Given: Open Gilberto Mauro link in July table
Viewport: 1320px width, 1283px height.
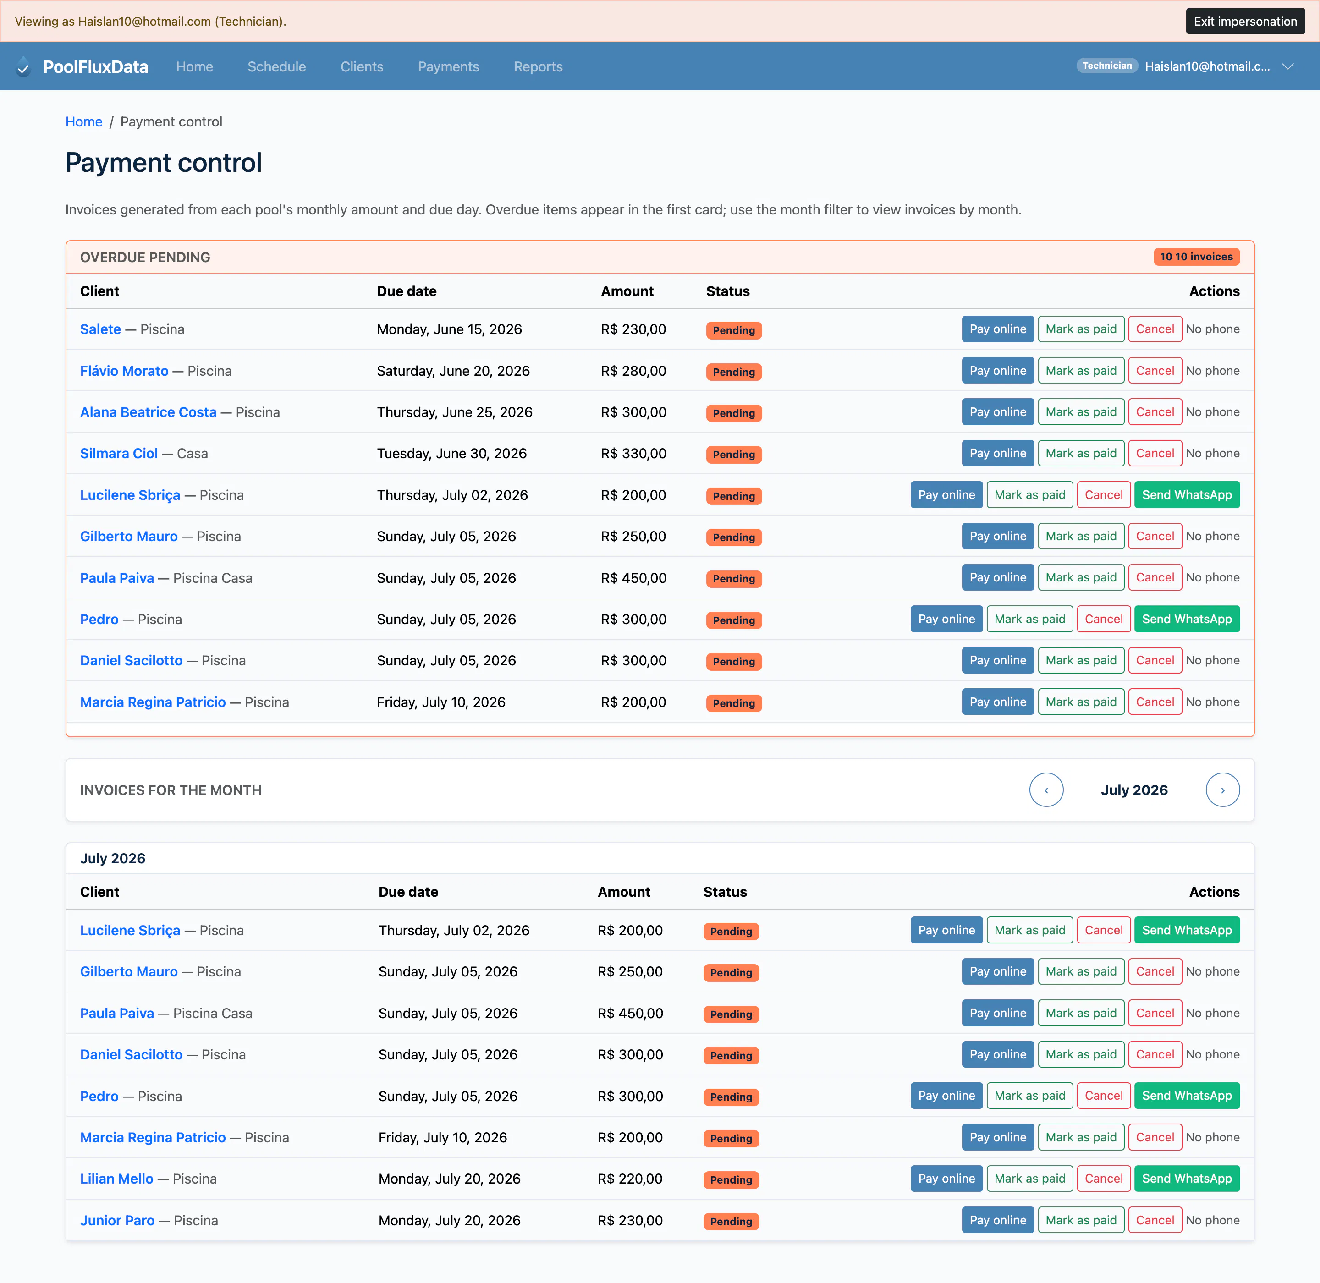Looking at the screenshot, I should [129, 972].
